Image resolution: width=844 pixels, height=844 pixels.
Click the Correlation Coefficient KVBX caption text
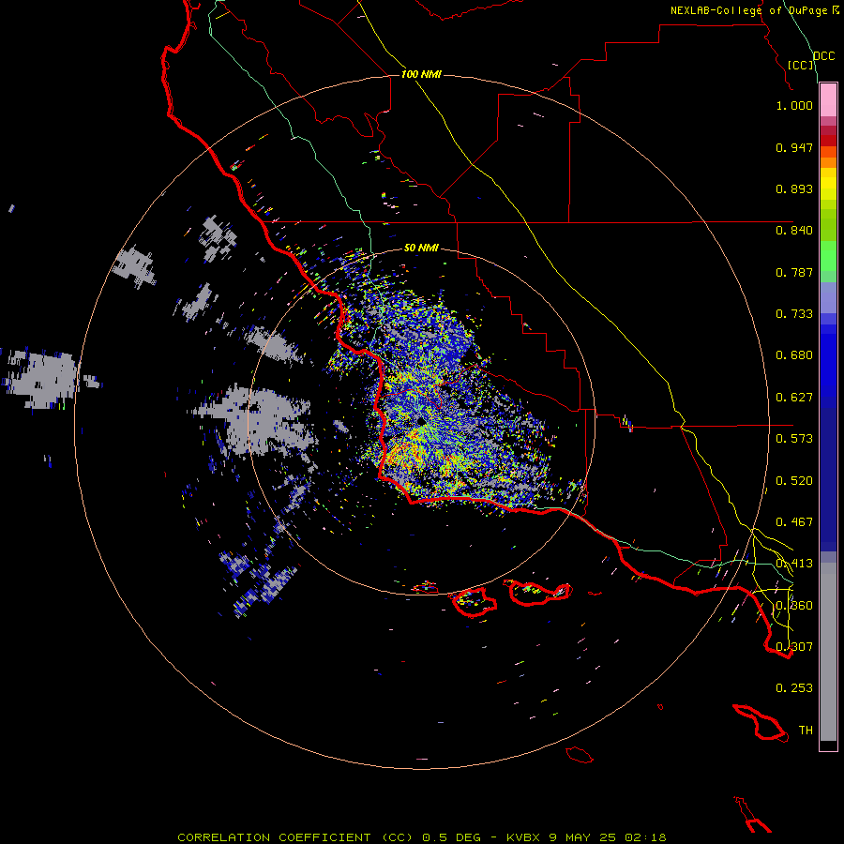pos(422,837)
